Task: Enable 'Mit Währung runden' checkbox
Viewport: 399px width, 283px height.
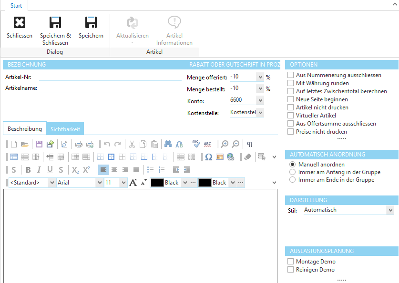Action: pos(291,83)
